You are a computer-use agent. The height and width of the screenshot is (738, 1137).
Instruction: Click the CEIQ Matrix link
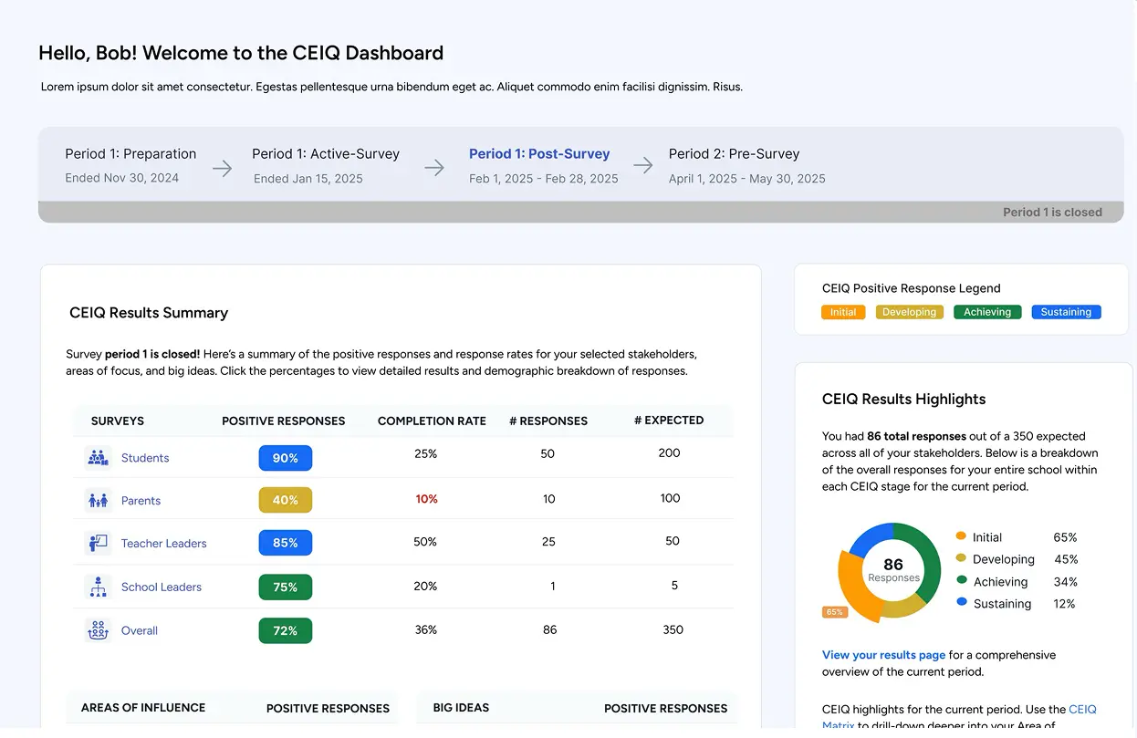1082,709
